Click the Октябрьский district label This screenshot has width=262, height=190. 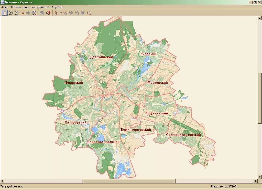[76, 122]
